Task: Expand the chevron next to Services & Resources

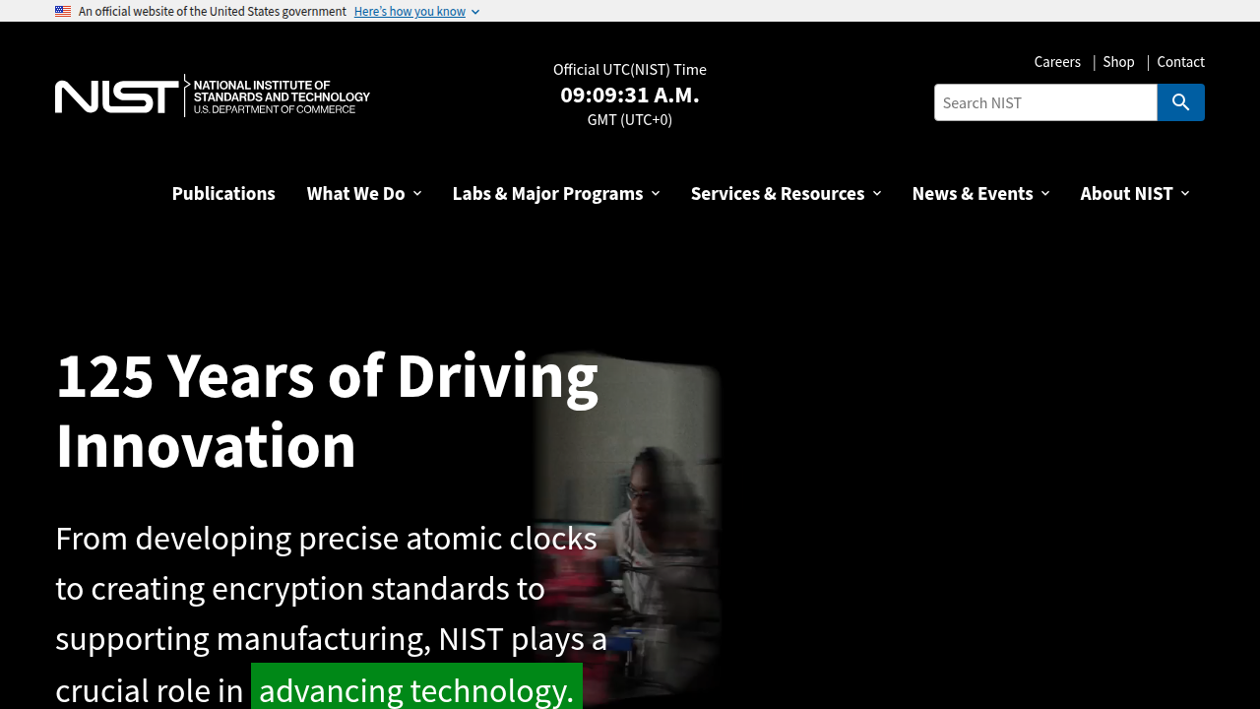Action: [877, 193]
